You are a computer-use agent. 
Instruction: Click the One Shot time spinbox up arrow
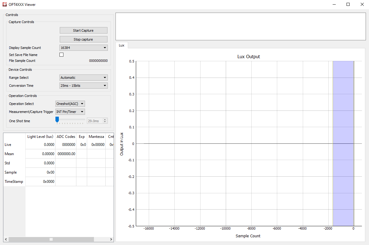[105, 120]
